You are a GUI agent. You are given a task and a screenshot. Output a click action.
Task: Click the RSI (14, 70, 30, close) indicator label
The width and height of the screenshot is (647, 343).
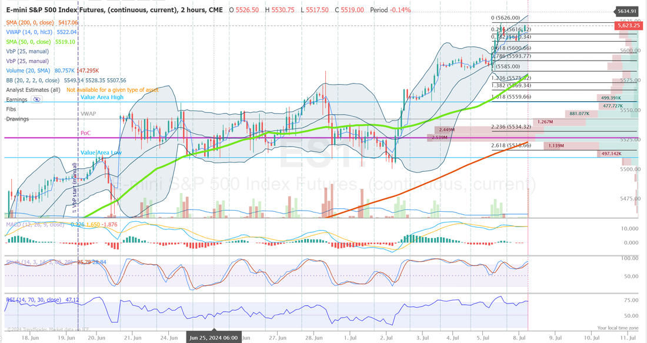pos(34,299)
